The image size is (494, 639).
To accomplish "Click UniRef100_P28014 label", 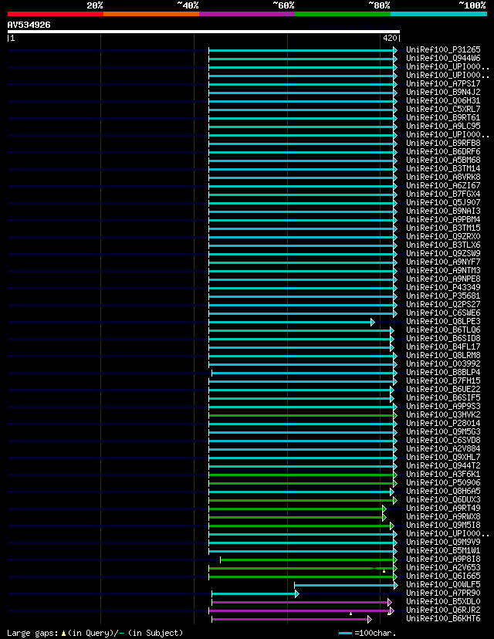I will click(443, 424).
